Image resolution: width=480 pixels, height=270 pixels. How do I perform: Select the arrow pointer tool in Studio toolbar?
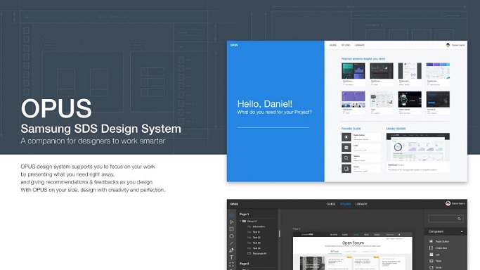tap(231, 222)
